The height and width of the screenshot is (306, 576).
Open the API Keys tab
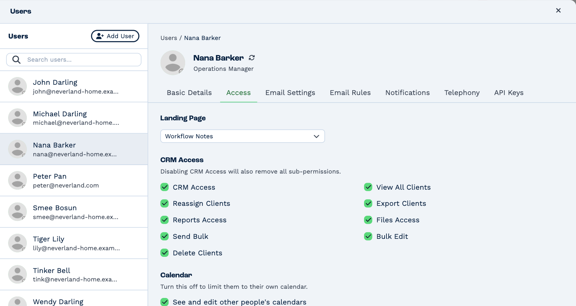point(509,93)
